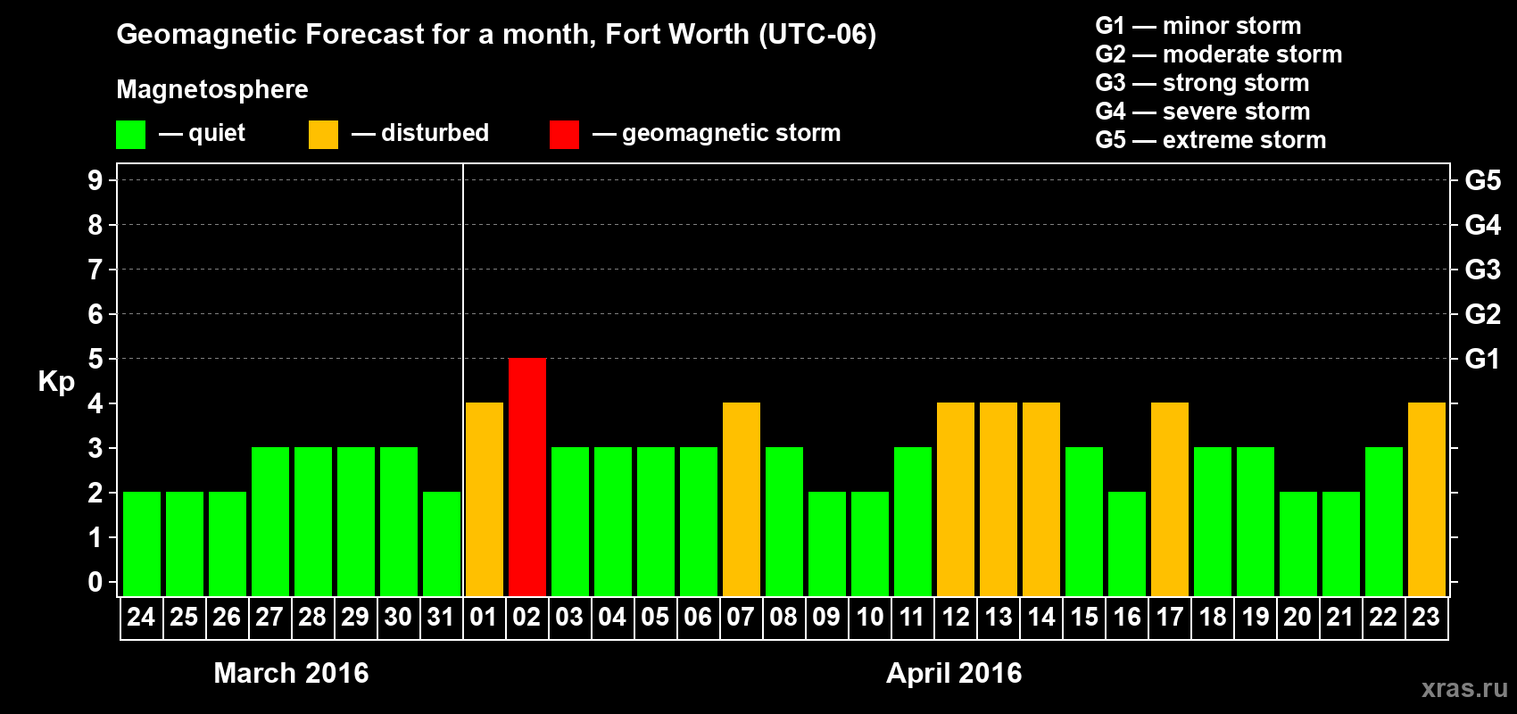This screenshot has width=1517, height=714.
Task: Click the Kp value 5 axis label
Action: 95,359
